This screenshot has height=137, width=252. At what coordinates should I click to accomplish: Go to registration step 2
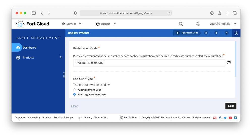pos(206,33)
